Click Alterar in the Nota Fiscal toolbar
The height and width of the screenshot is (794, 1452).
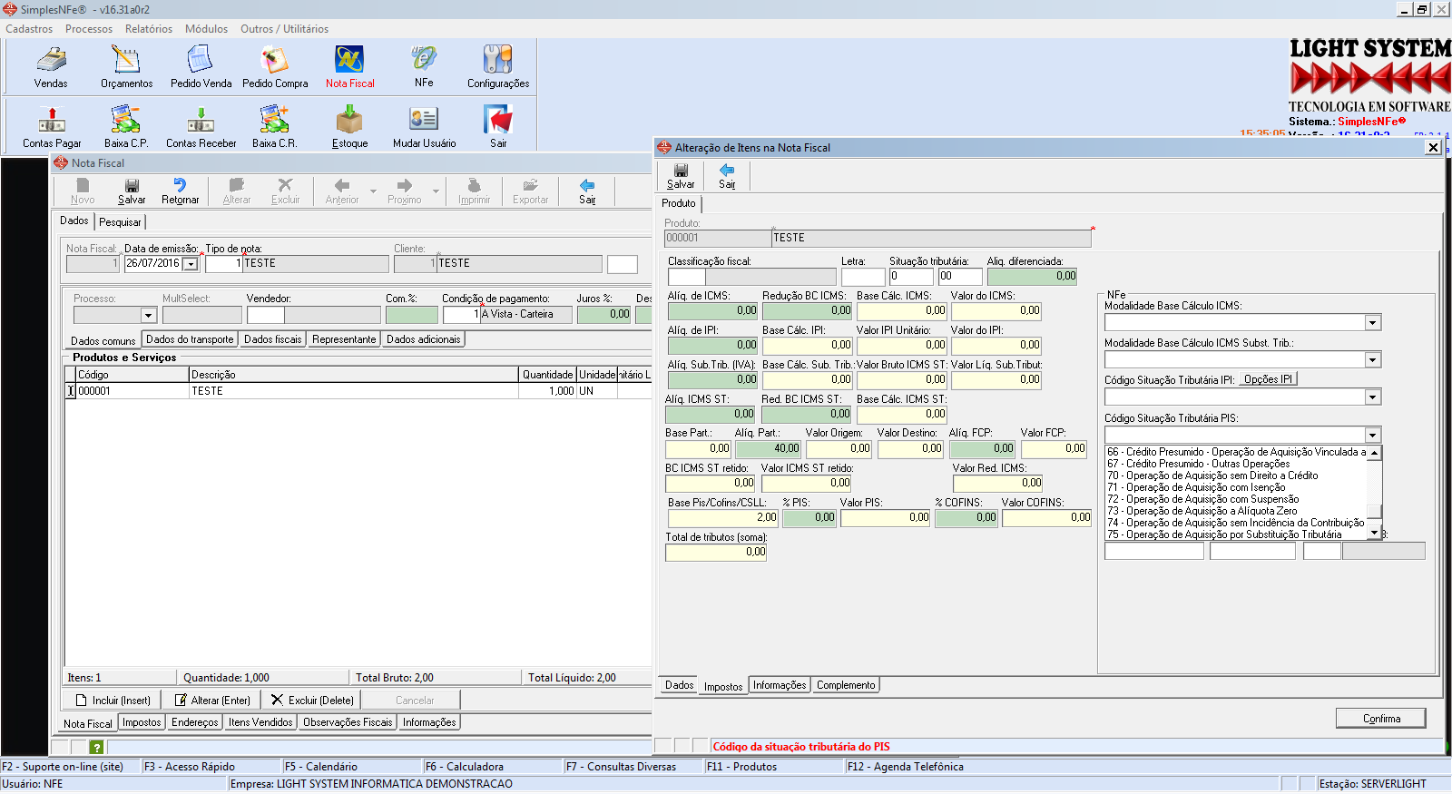point(237,191)
